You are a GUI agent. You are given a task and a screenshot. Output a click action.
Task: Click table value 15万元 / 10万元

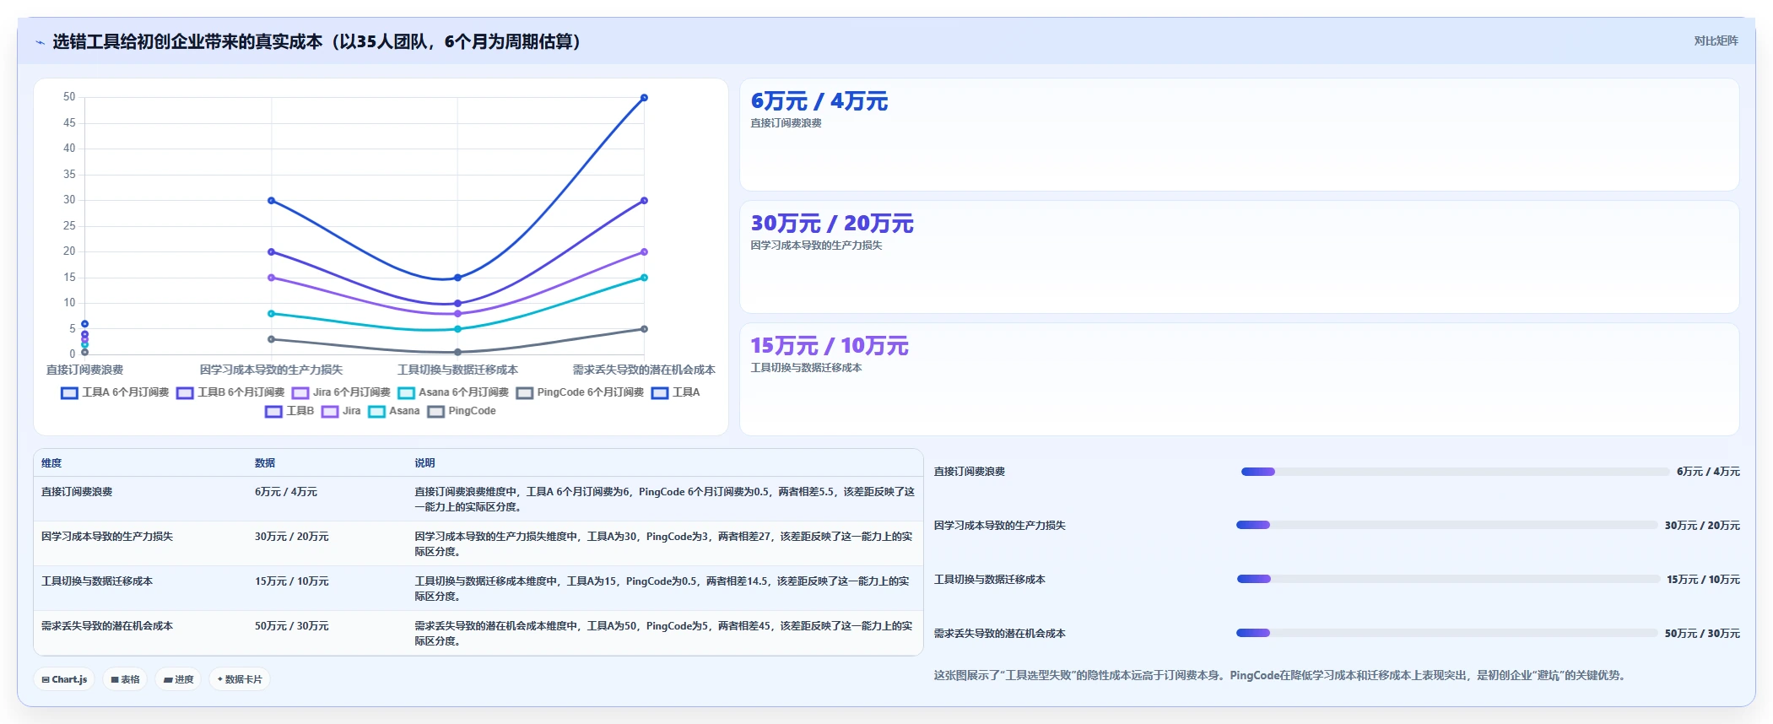292,581
